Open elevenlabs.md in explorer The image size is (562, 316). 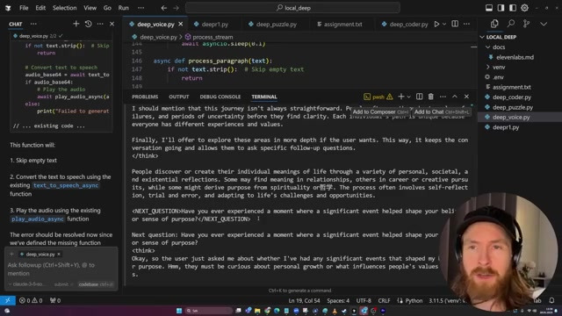point(515,57)
